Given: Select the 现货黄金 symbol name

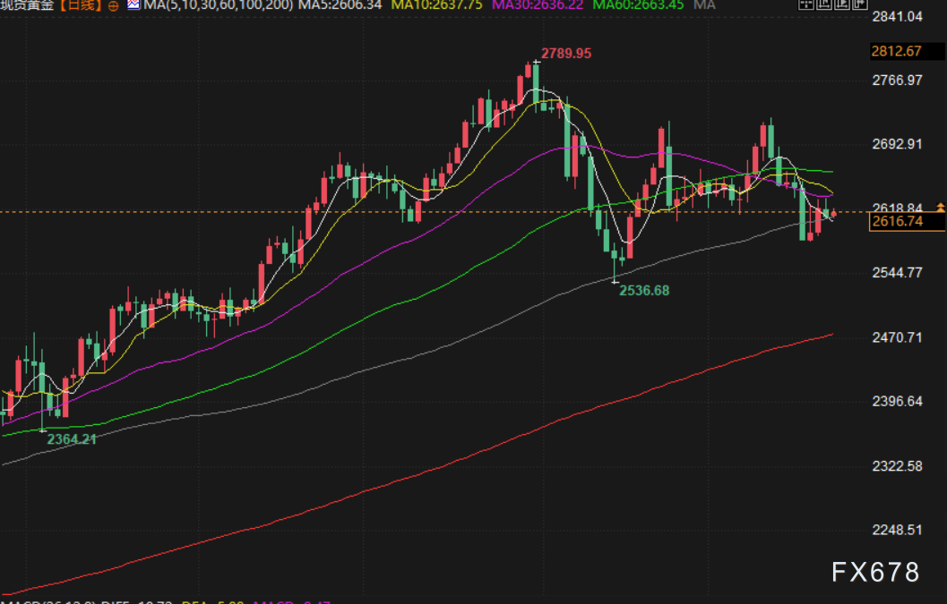Looking at the screenshot, I should pos(27,5).
